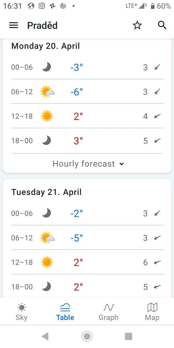
Task: Tap Monday's 06–12 partly cloudy icon
Action: point(47,92)
